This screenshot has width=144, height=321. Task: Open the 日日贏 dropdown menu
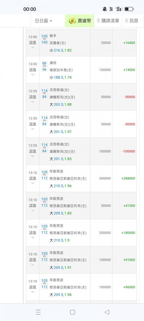[x=44, y=21]
